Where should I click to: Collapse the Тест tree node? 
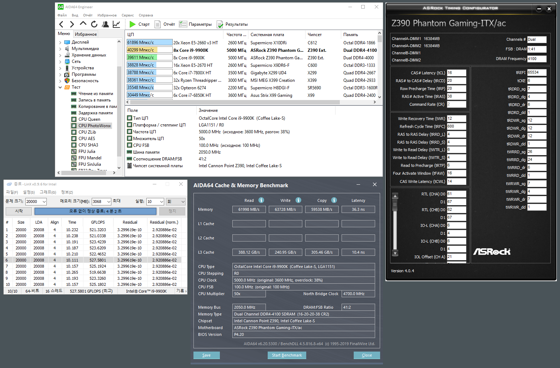click(60, 87)
